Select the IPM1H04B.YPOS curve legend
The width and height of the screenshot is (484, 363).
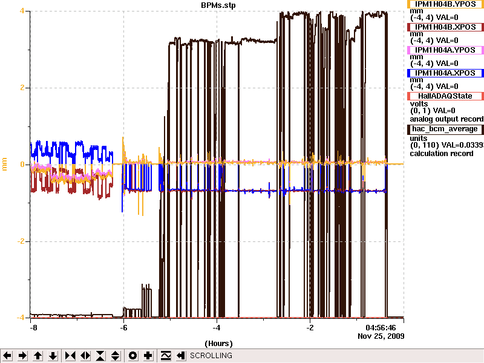coord(445,4)
